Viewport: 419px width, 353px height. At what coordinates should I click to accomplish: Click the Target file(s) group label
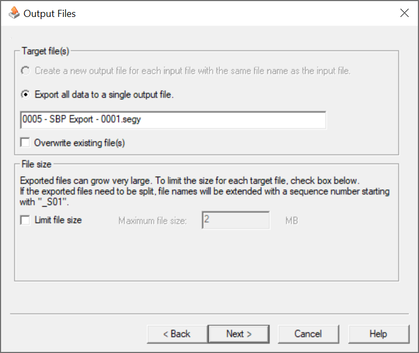click(x=45, y=51)
